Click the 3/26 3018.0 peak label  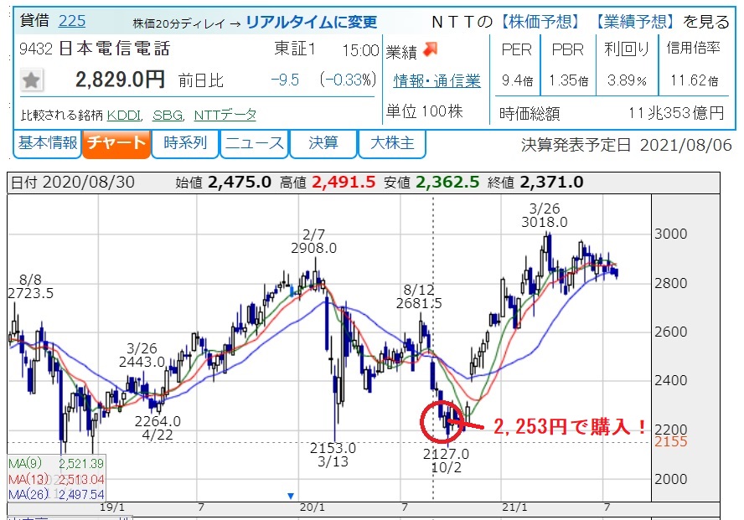point(545,215)
